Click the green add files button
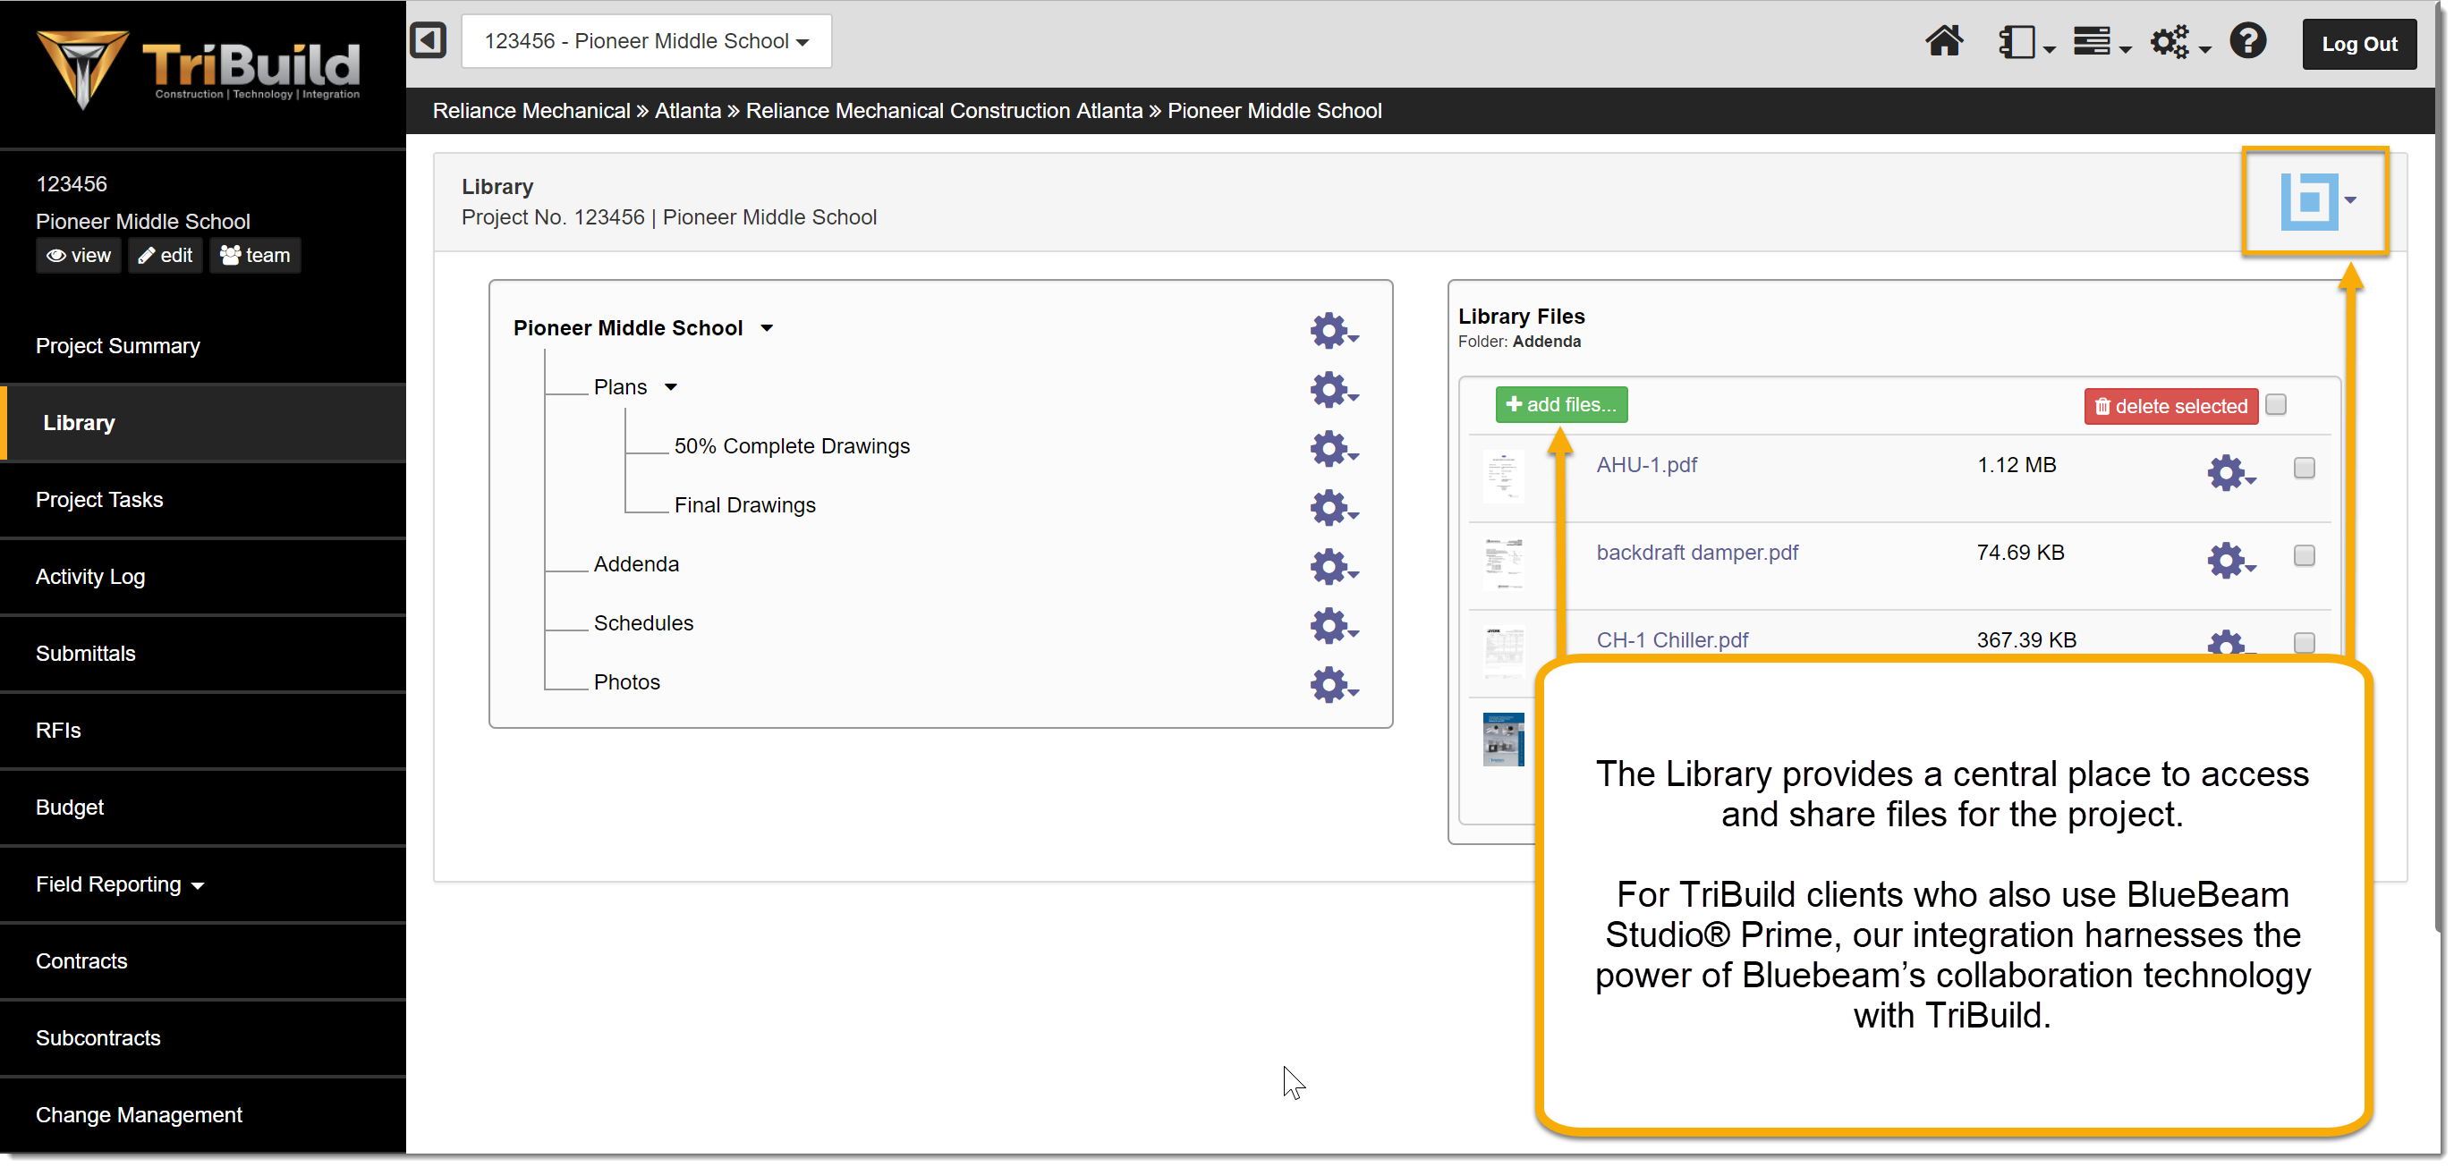 click(x=1560, y=404)
